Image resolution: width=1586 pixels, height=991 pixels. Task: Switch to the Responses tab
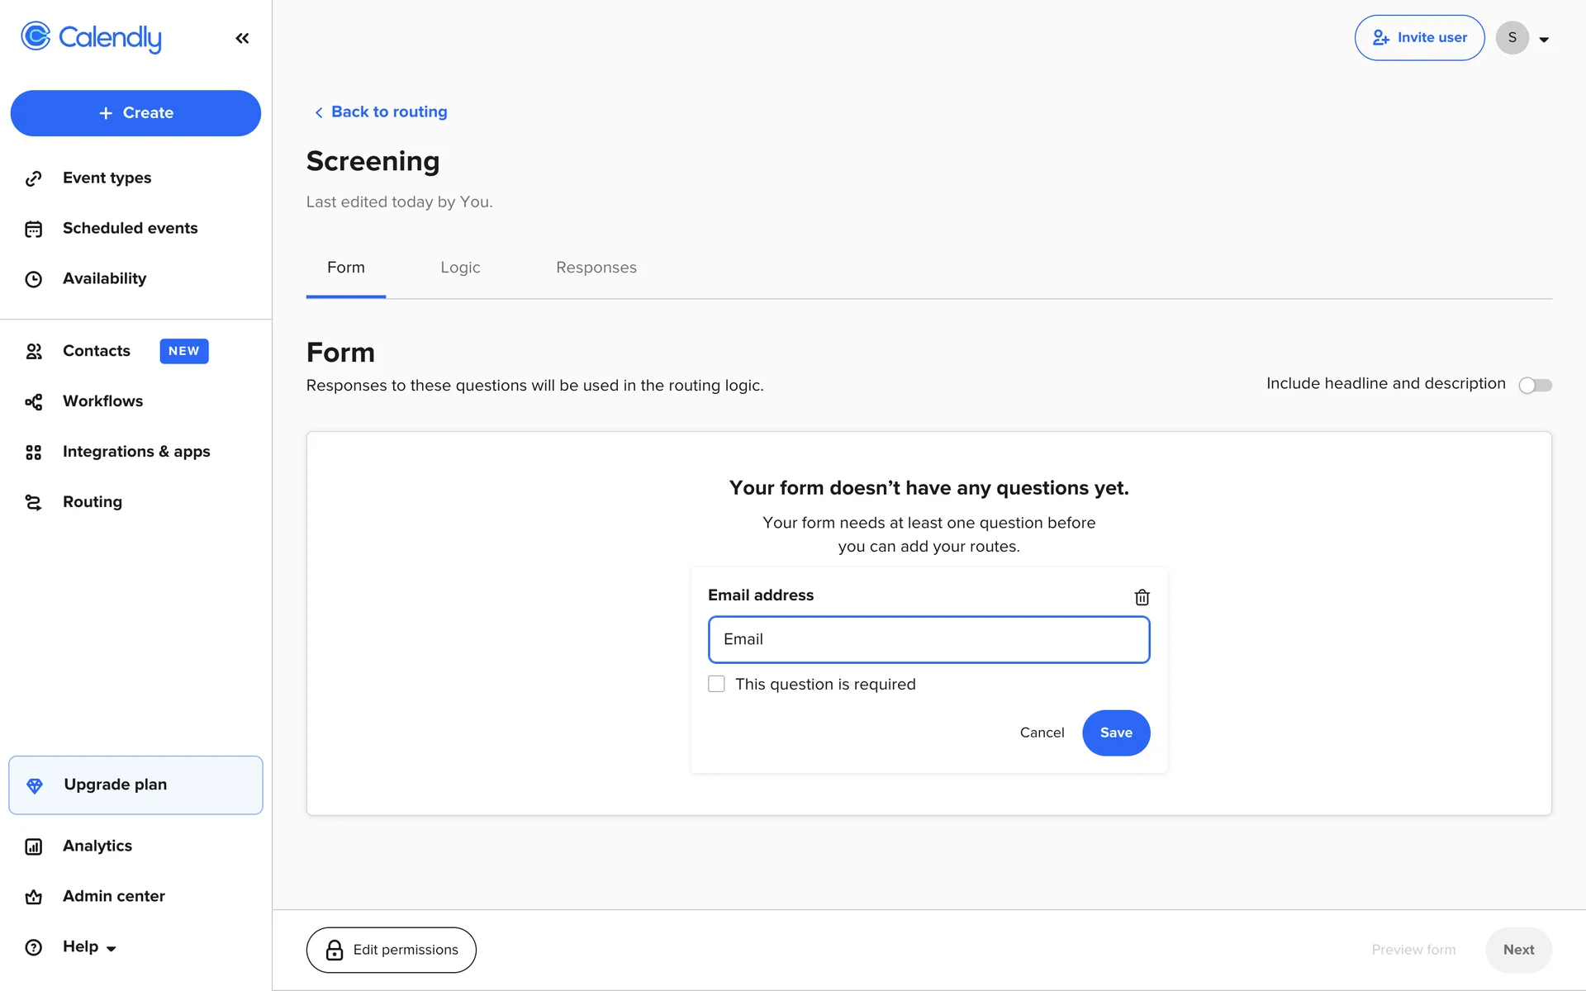(x=596, y=268)
